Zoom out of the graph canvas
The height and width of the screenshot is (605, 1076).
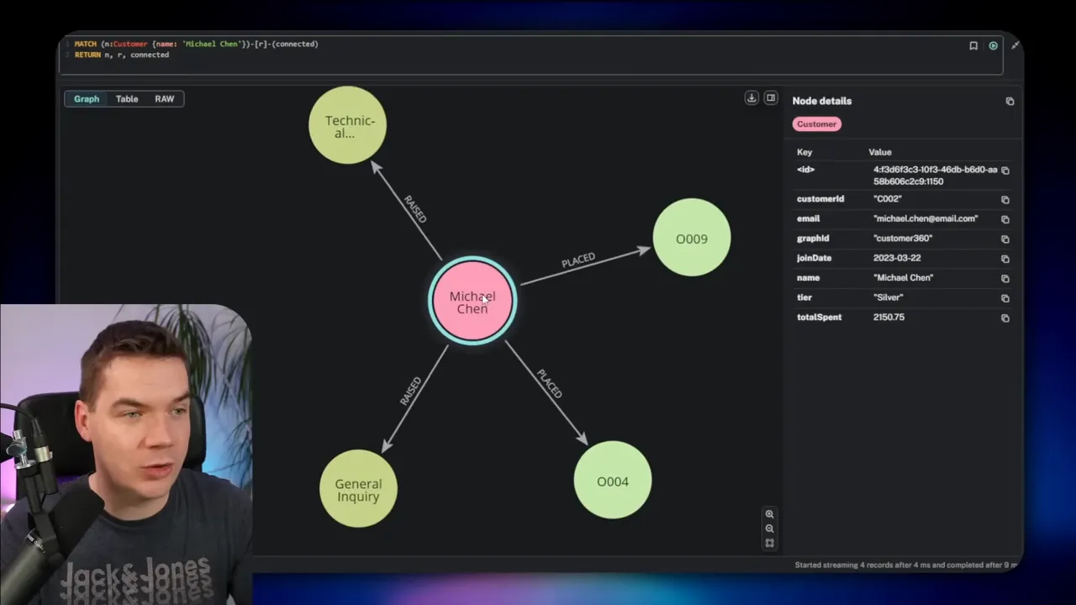click(769, 528)
